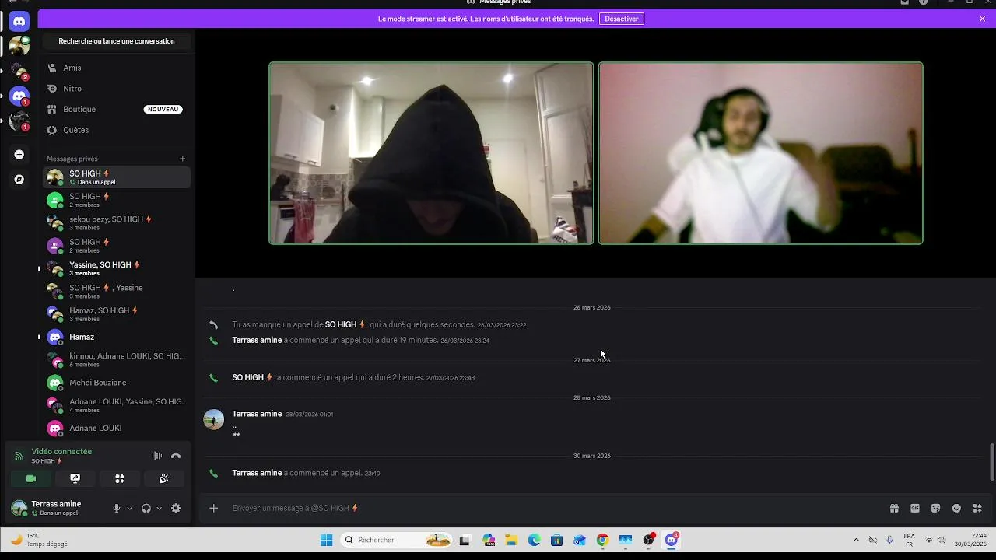The height and width of the screenshot is (560, 996).
Task: Open the sticker picker
Action: [936, 508]
